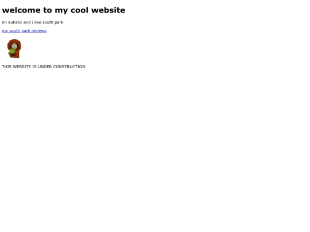310x232 pixels.
Task: Click the word 'website' in the heading
Action: [x=108, y=10]
